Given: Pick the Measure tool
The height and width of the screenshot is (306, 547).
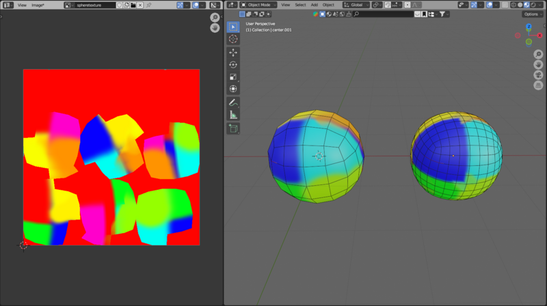Looking at the screenshot, I should [233, 115].
